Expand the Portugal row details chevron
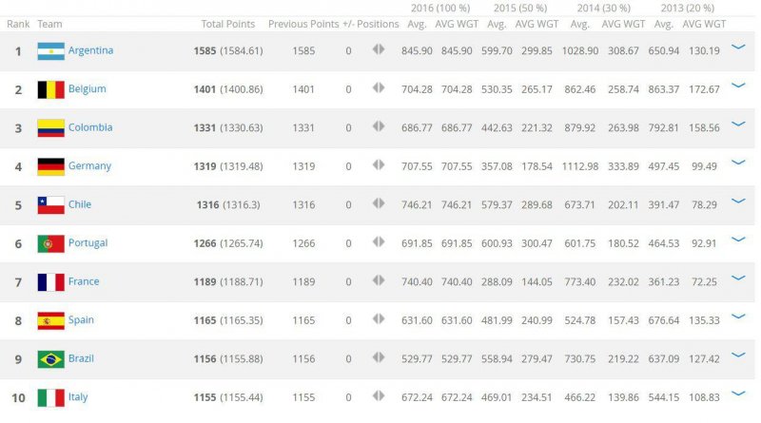Screen dimensions: 761x423 [738, 240]
